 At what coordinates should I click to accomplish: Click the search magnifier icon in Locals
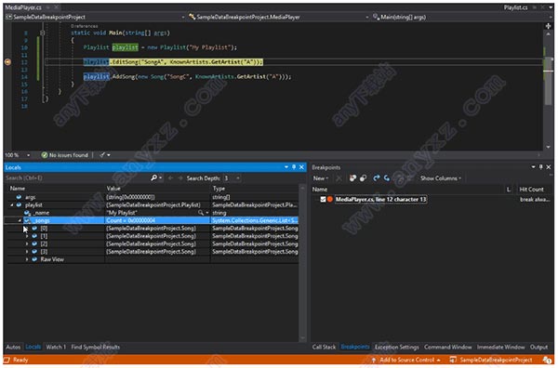pos(153,177)
